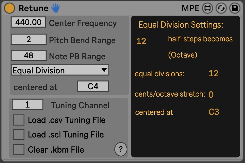Enable the Load .csv Tuning File checkbox
This screenshot has height=163, width=245.
(19, 120)
